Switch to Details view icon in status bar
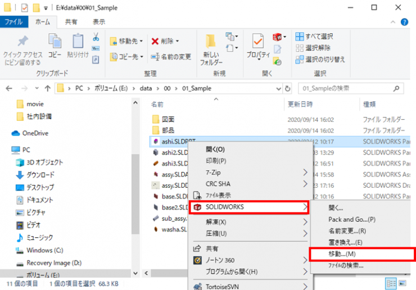Image resolution: width=416 pixels, height=290 pixels. pos(391,283)
